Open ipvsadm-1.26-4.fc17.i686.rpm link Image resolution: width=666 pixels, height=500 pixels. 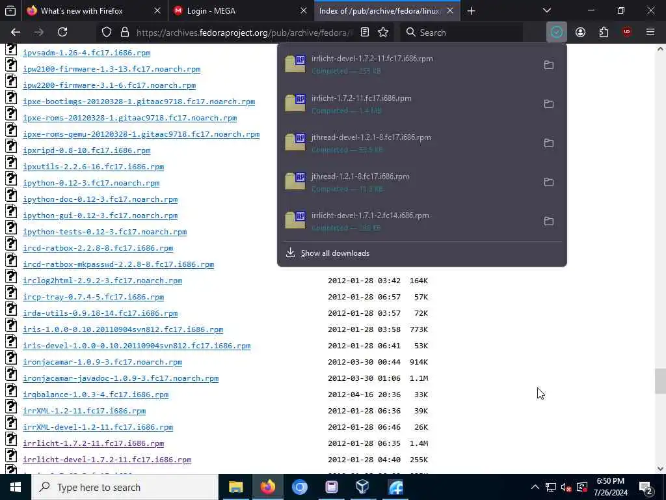(x=87, y=53)
